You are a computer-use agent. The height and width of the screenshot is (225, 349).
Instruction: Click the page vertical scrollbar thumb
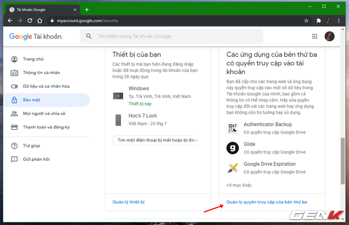342,161
